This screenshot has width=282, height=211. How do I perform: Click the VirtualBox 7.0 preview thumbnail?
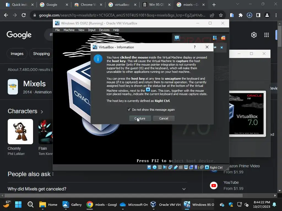(248, 114)
